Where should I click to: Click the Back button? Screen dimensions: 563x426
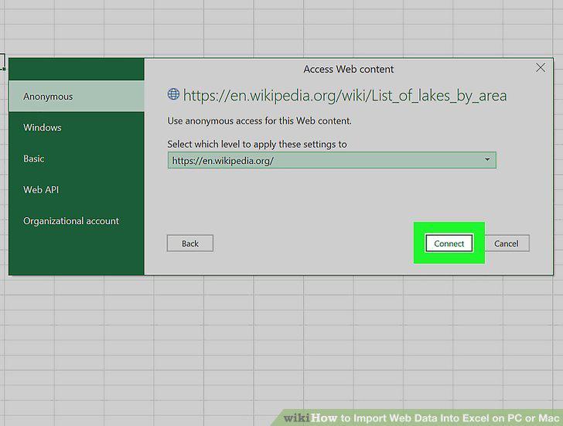[190, 244]
